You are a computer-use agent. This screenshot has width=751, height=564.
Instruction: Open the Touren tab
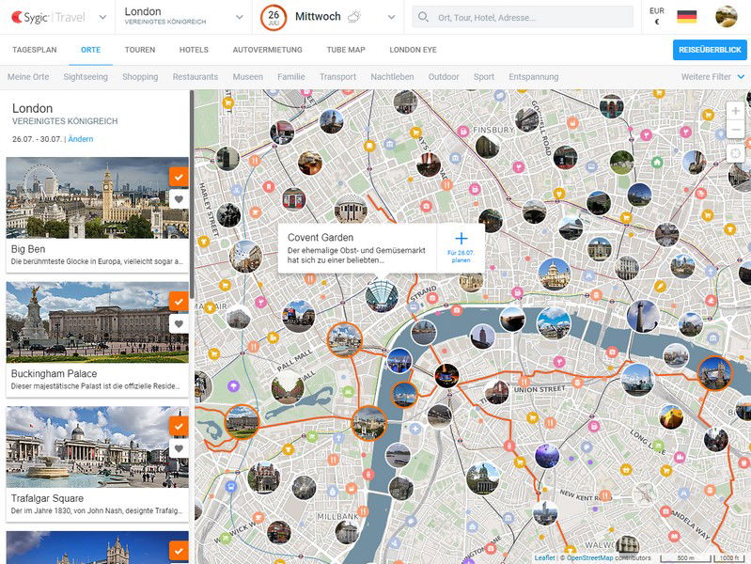point(140,50)
